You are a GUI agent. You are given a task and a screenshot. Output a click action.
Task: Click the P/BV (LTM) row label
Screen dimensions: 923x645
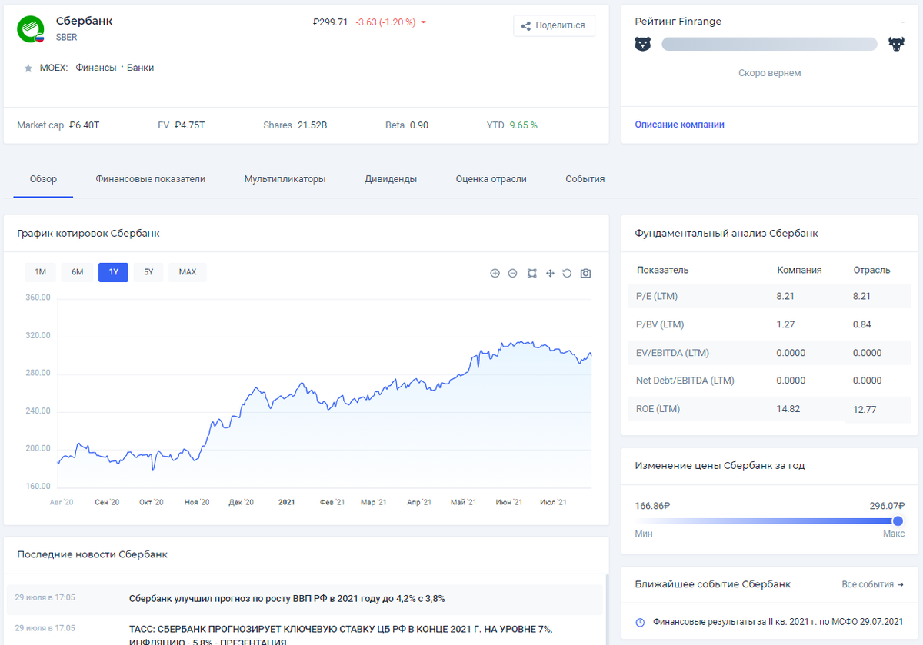pos(660,324)
